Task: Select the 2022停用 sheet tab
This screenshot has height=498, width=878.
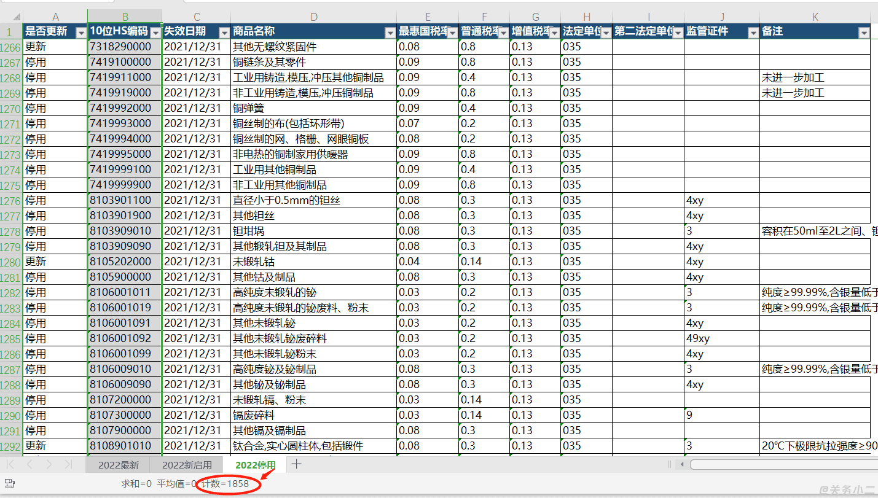Action: click(x=256, y=465)
